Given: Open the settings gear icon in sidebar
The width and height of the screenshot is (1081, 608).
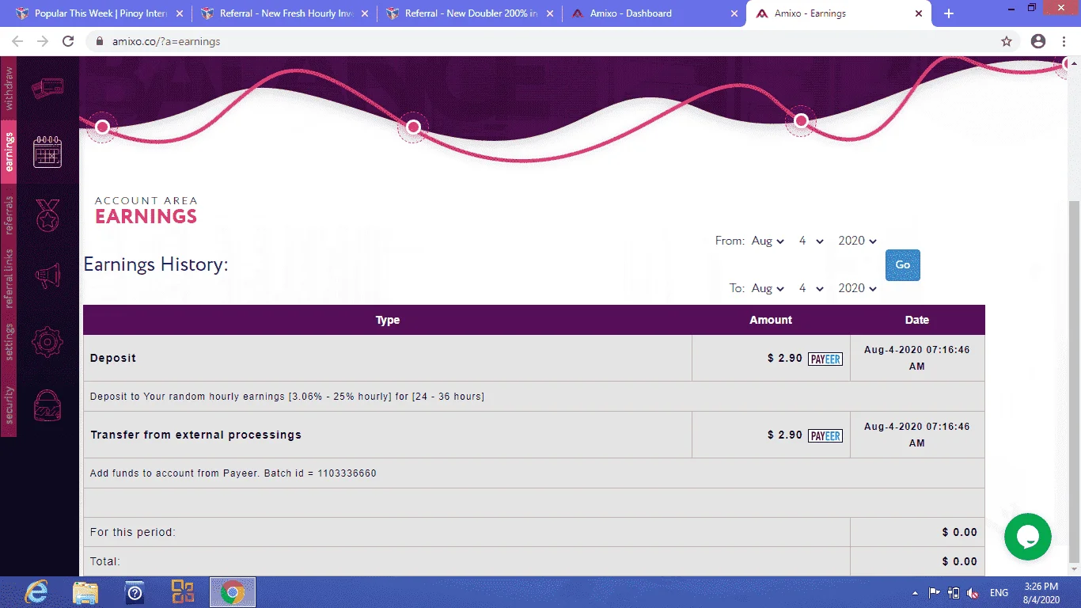Looking at the screenshot, I should tap(47, 342).
